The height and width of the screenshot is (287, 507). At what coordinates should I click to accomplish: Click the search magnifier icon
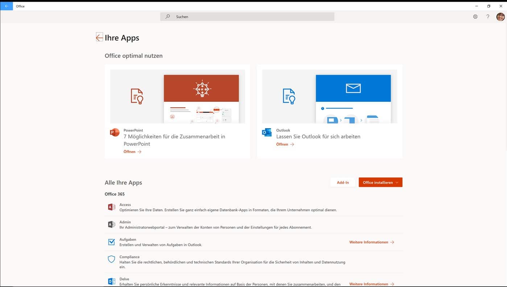167,16
